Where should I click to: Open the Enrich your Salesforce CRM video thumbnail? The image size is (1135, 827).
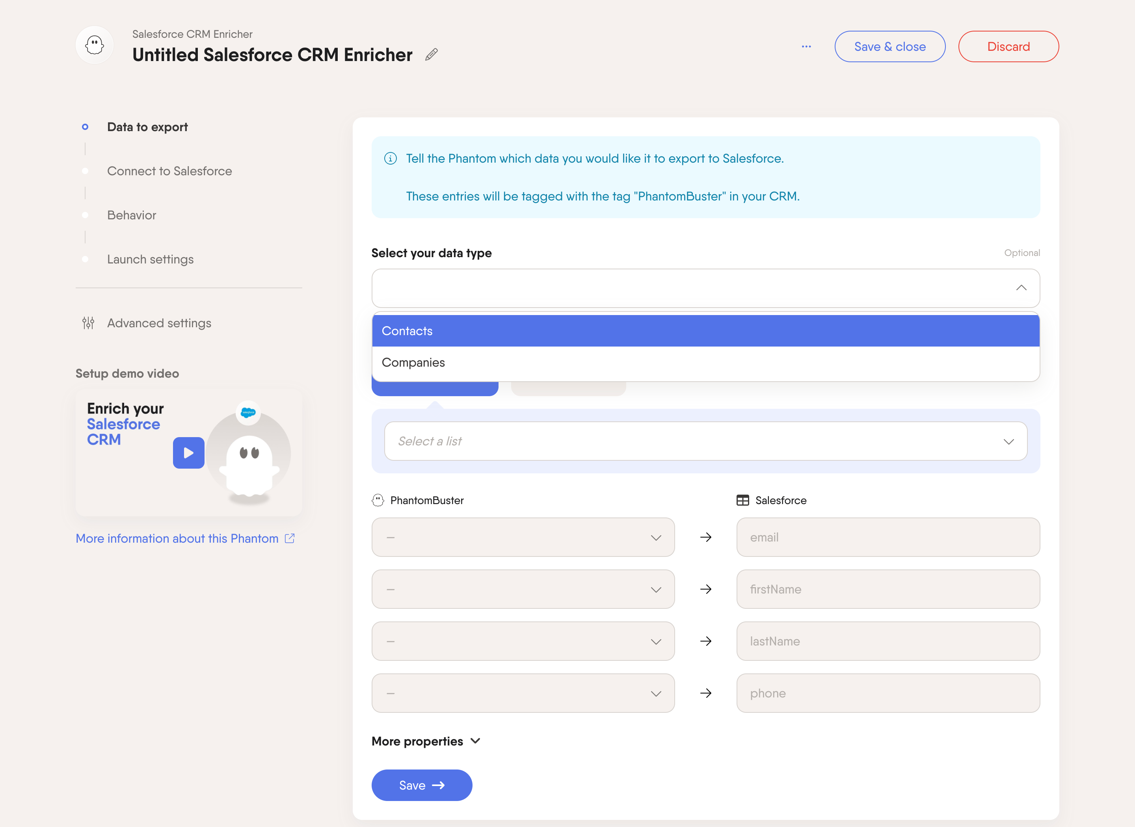tap(189, 453)
